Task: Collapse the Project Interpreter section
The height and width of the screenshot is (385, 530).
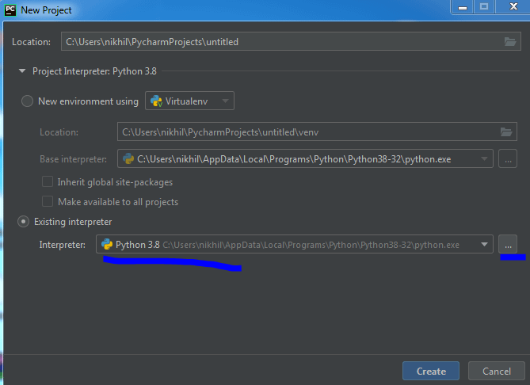Action: click(22, 71)
